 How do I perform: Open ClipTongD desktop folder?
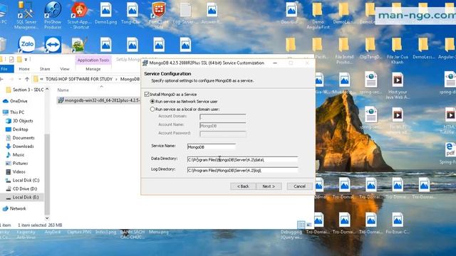(370, 48)
